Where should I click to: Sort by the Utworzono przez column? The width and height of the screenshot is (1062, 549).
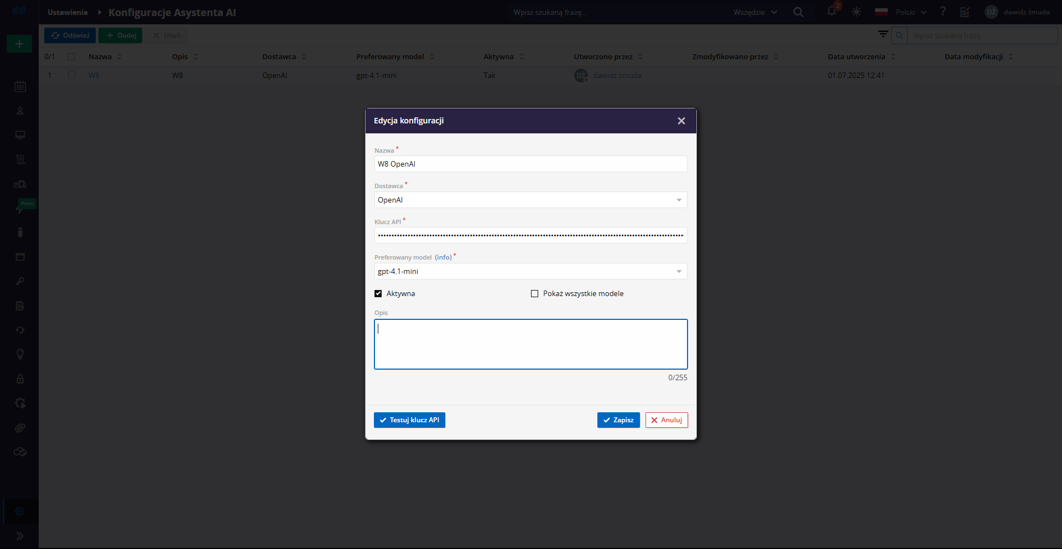(608, 56)
